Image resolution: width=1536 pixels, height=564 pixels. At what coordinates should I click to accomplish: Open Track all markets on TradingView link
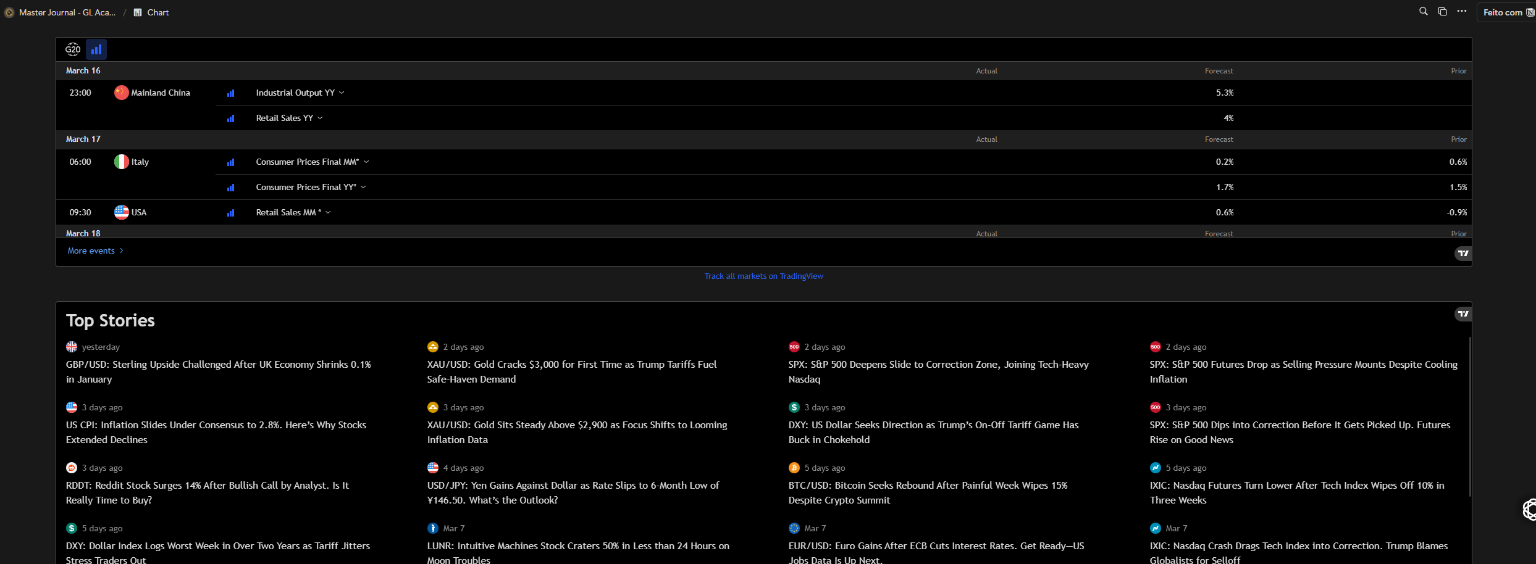[763, 276]
